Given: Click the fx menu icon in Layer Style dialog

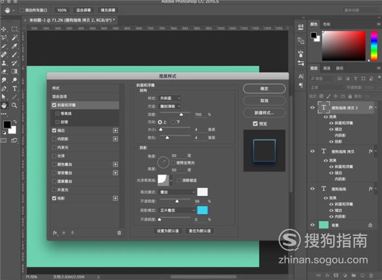Looking at the screenshot, I should [55, 233].
